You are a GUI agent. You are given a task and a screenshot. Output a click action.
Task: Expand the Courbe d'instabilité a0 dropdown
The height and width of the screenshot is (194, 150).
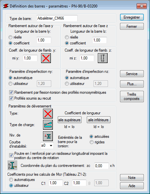point(47,145)
